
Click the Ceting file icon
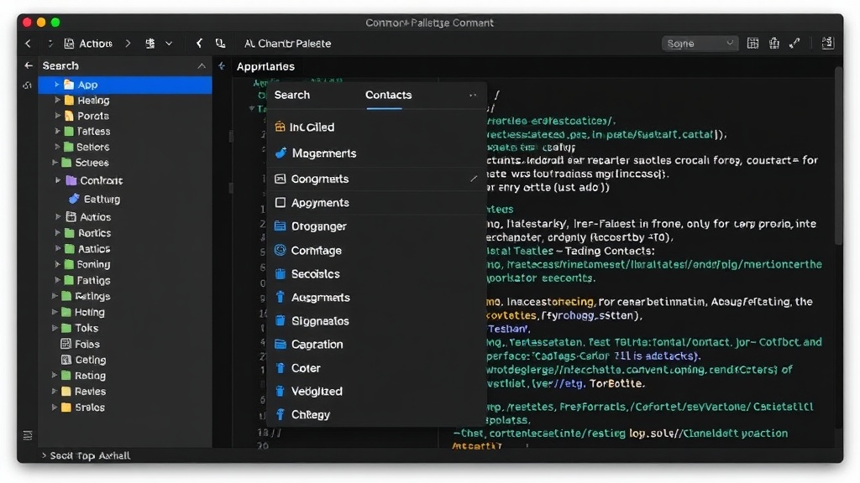click(66, 360)
